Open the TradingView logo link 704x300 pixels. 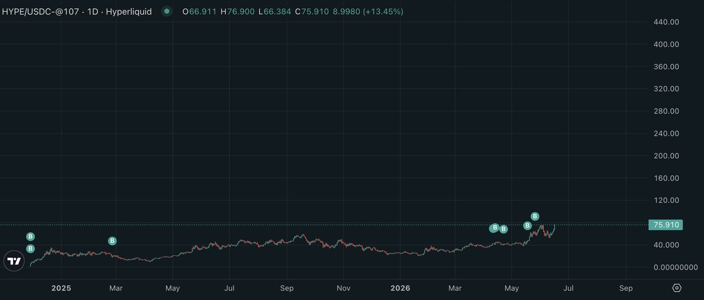coord(15,261)
